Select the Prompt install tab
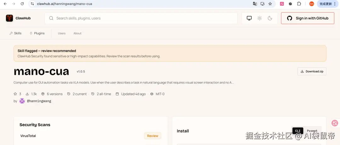The image size is (340, 145). point(312,131)
